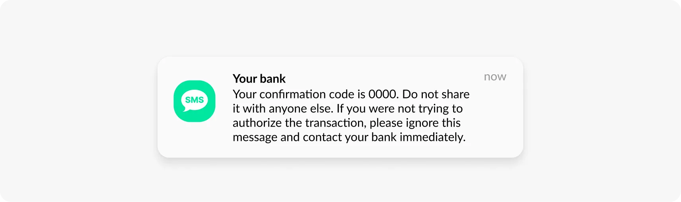Click the word "authorize" in the message

(x=257, y=123)
